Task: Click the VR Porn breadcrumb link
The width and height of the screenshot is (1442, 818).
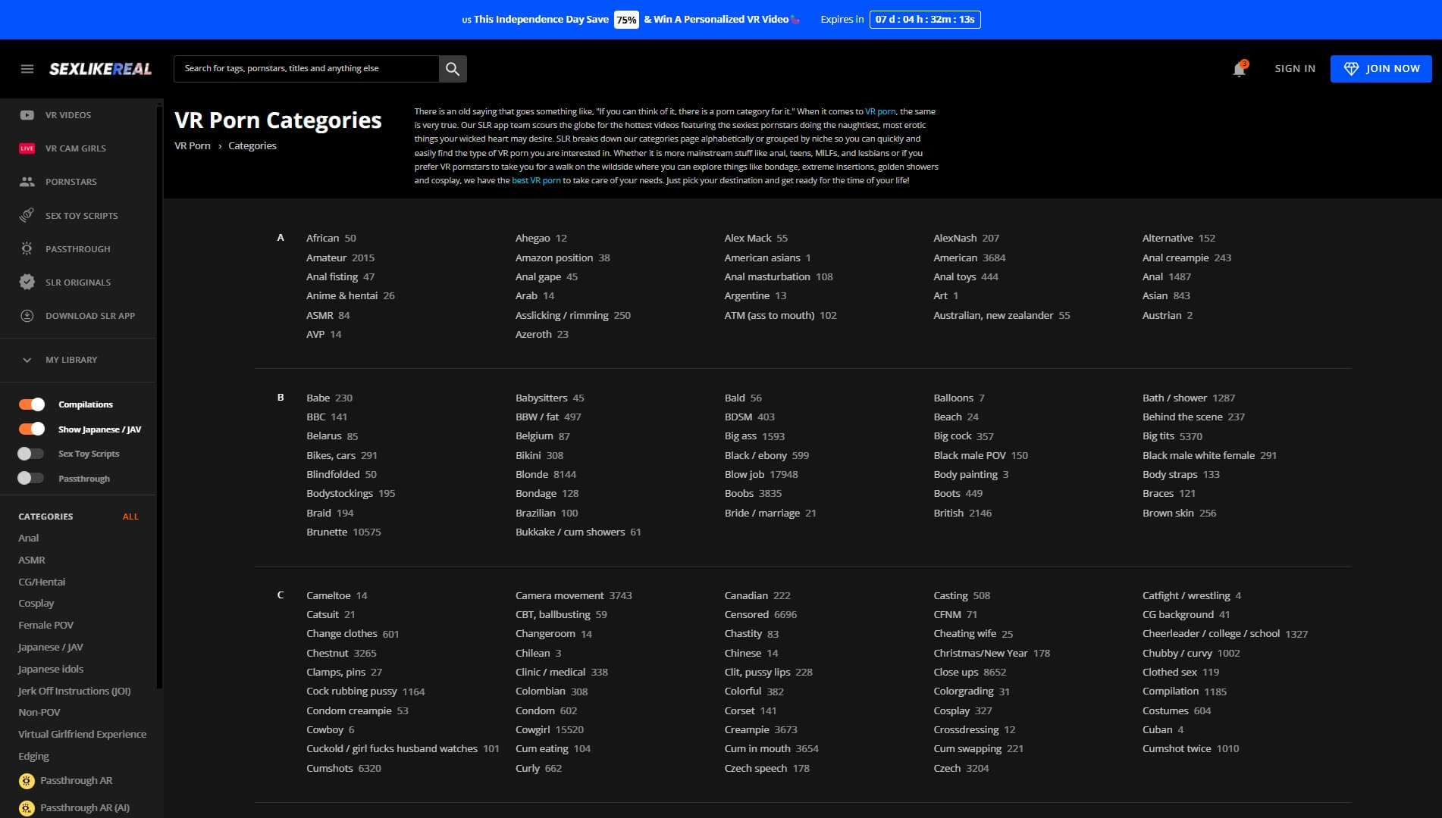Action: (x=193, y=146)
